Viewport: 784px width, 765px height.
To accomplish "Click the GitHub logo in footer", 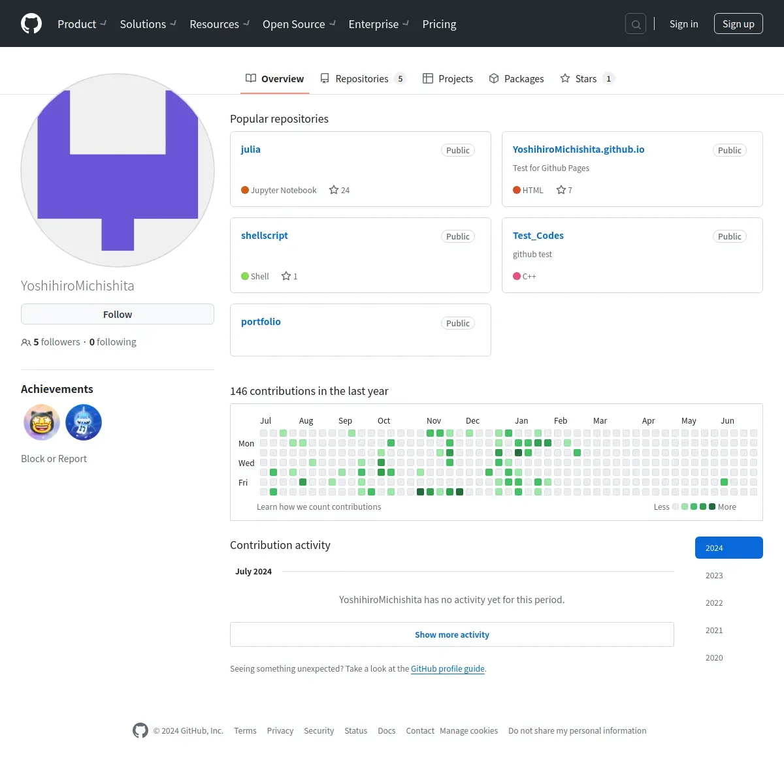I will (140, 730).
